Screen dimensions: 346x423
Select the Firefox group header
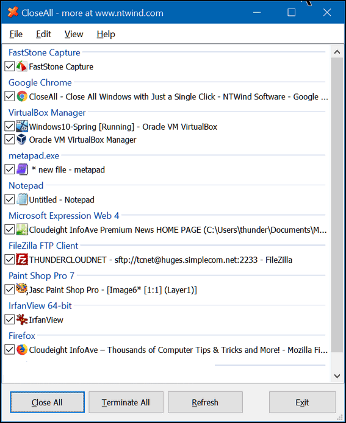[x=22, y=336]
